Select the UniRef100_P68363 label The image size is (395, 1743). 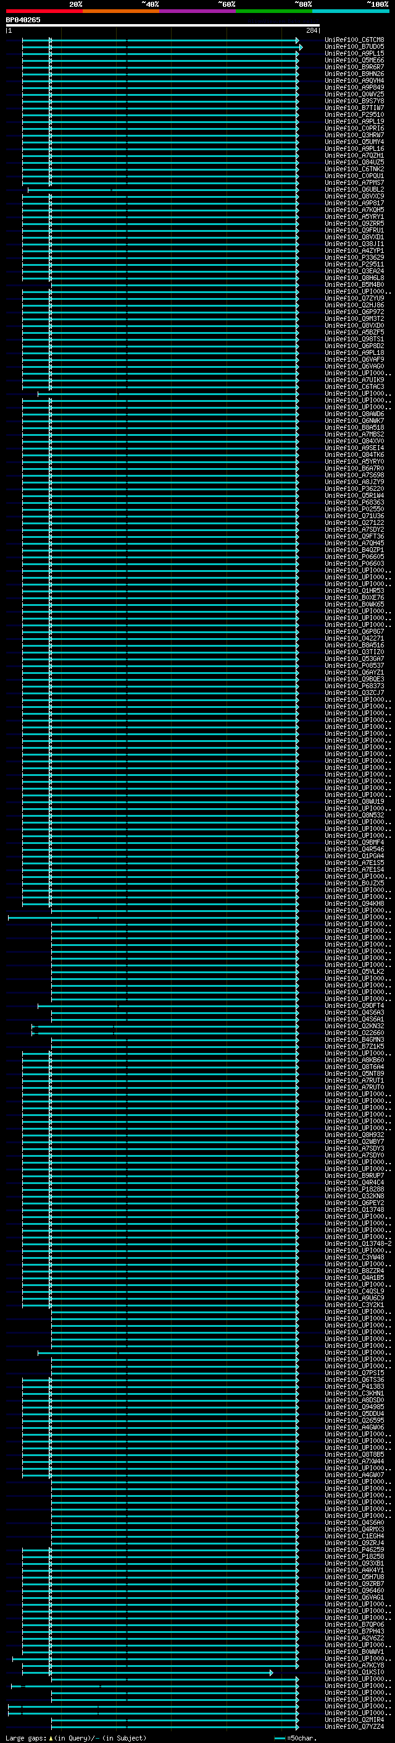(x=354, y=502)
